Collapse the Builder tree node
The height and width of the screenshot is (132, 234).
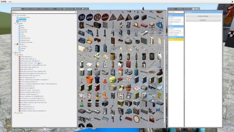click(15, 23)
